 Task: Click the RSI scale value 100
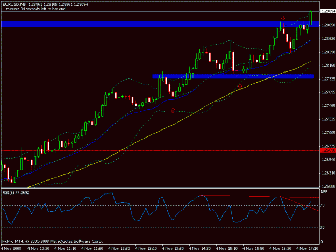tap(324, 192)
